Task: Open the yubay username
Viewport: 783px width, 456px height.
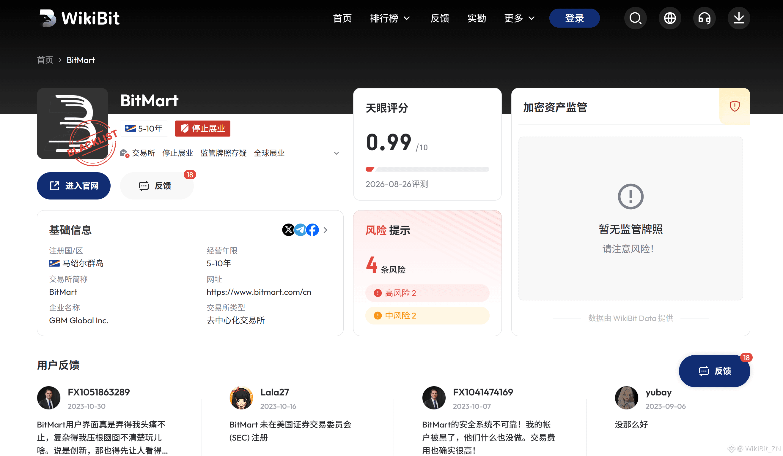Action: [x=659, y=393]
